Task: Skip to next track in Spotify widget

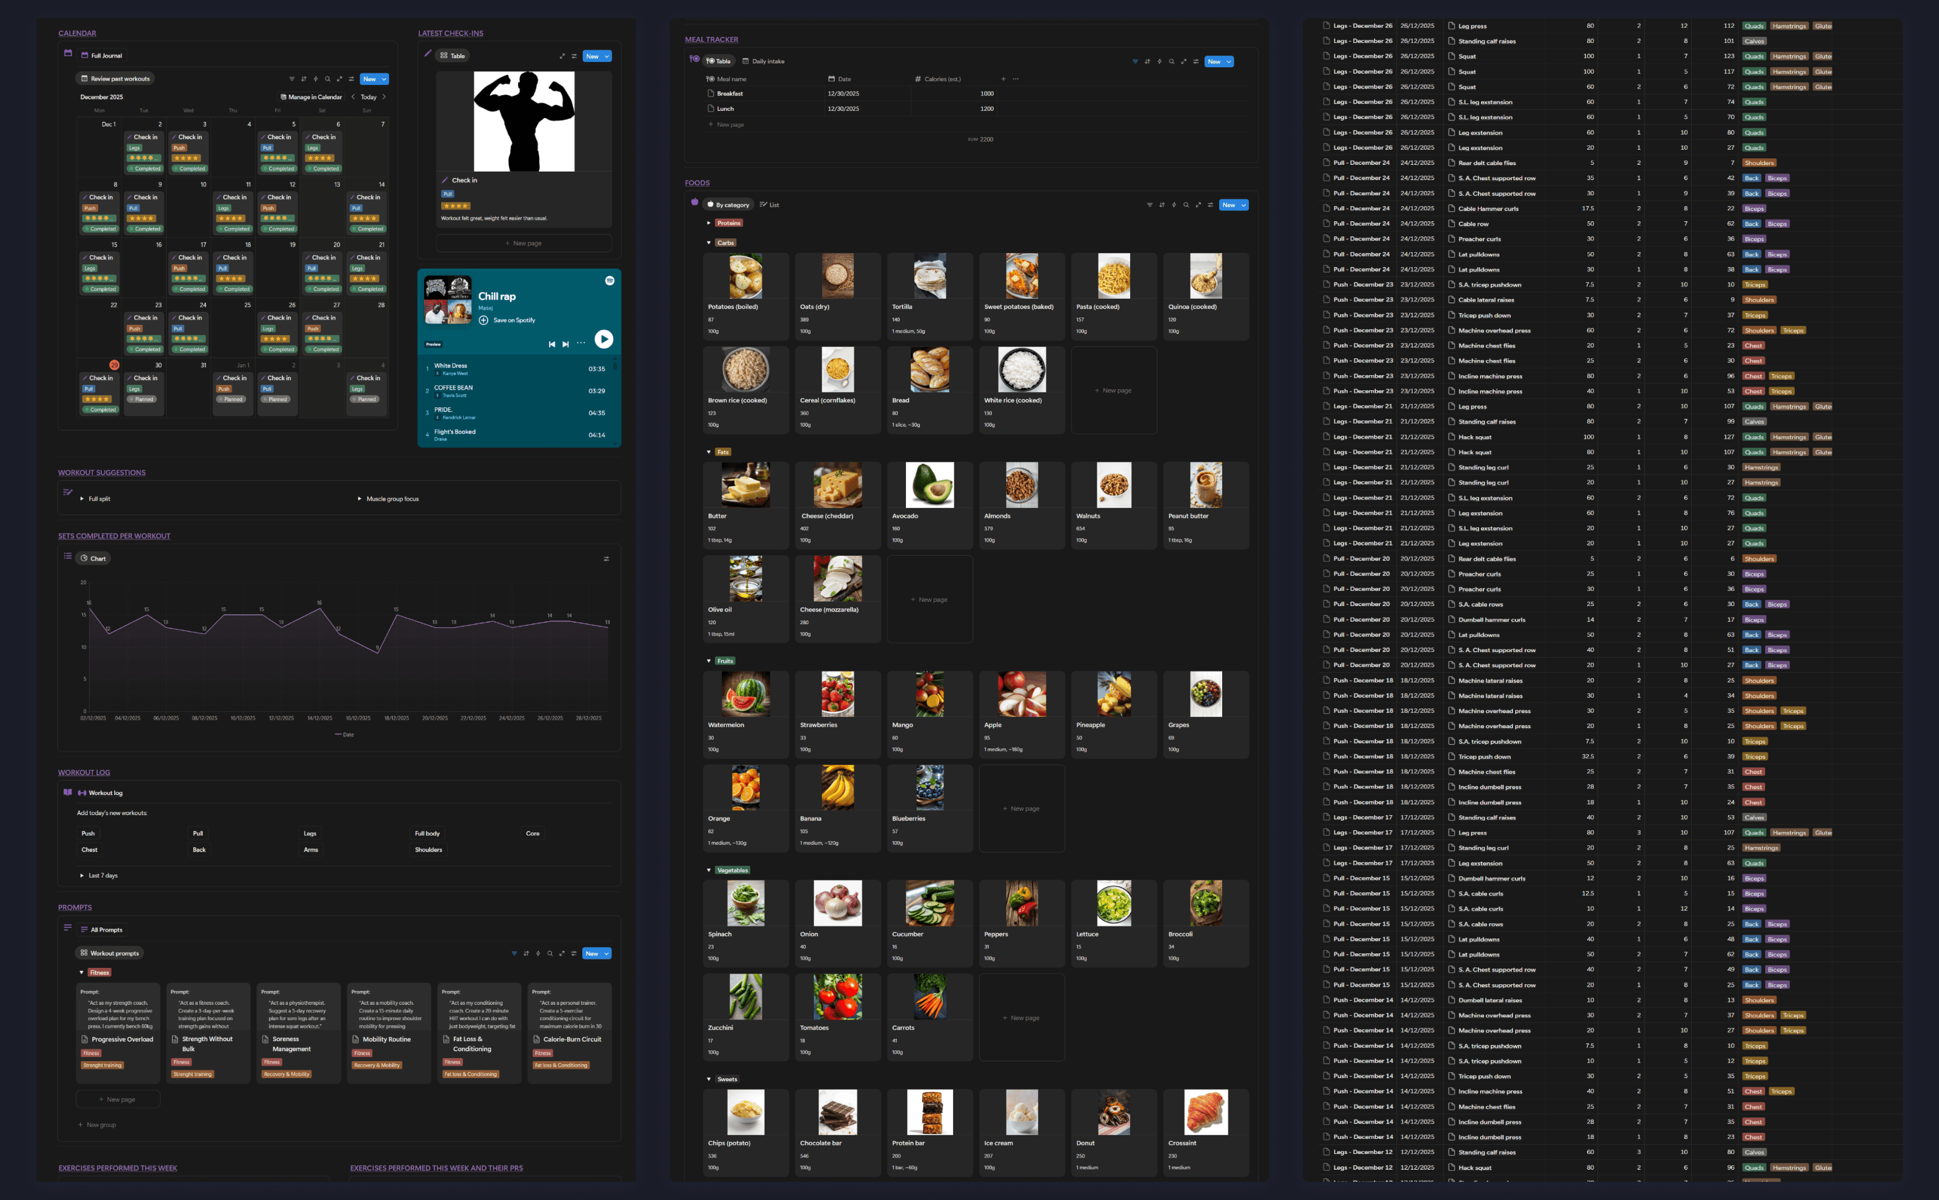Action: [x=566, y=344]
